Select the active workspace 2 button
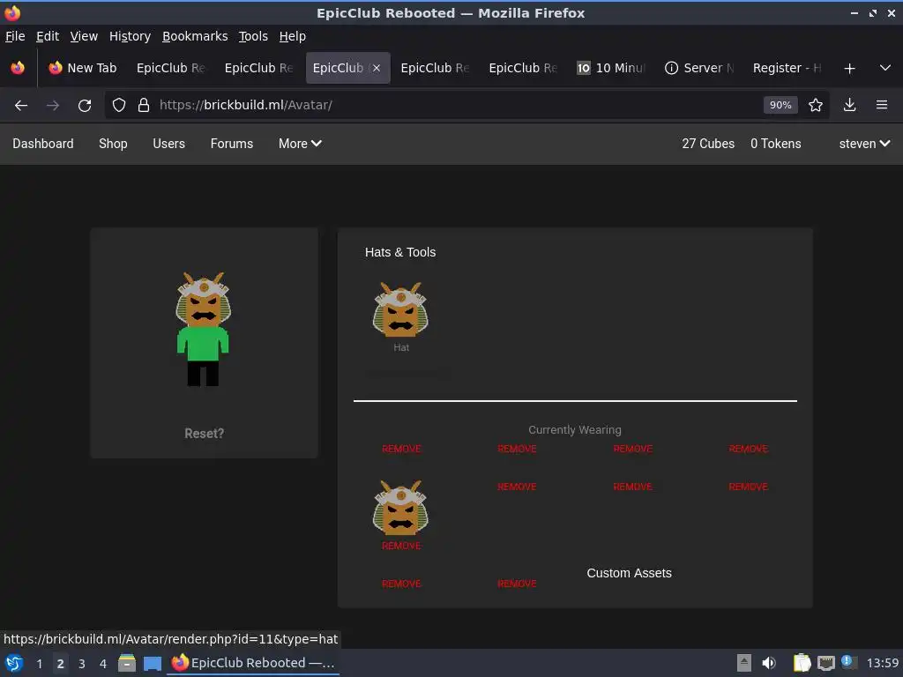 coord(61,664)
